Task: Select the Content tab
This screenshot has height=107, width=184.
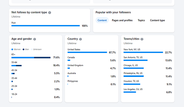Action: (102, 20)
